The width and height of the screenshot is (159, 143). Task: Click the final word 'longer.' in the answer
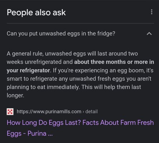[15, 95]
